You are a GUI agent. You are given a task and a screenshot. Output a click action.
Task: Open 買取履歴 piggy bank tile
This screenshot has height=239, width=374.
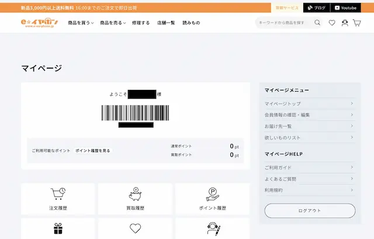tap(135, 199)
